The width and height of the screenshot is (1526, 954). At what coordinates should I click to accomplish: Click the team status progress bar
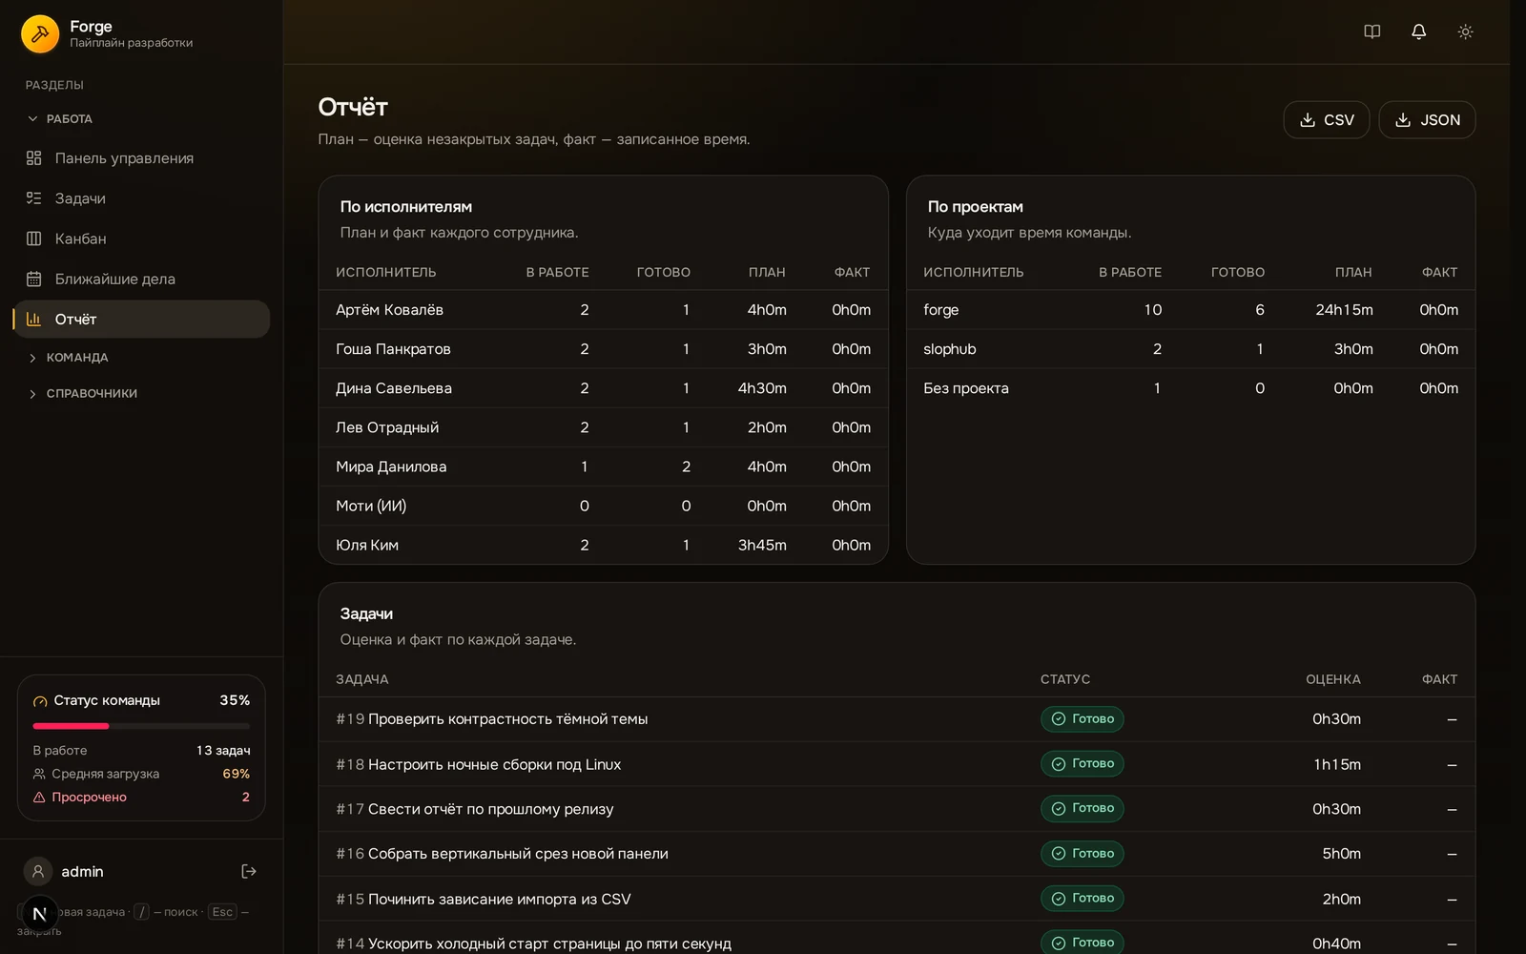point(141,726)
